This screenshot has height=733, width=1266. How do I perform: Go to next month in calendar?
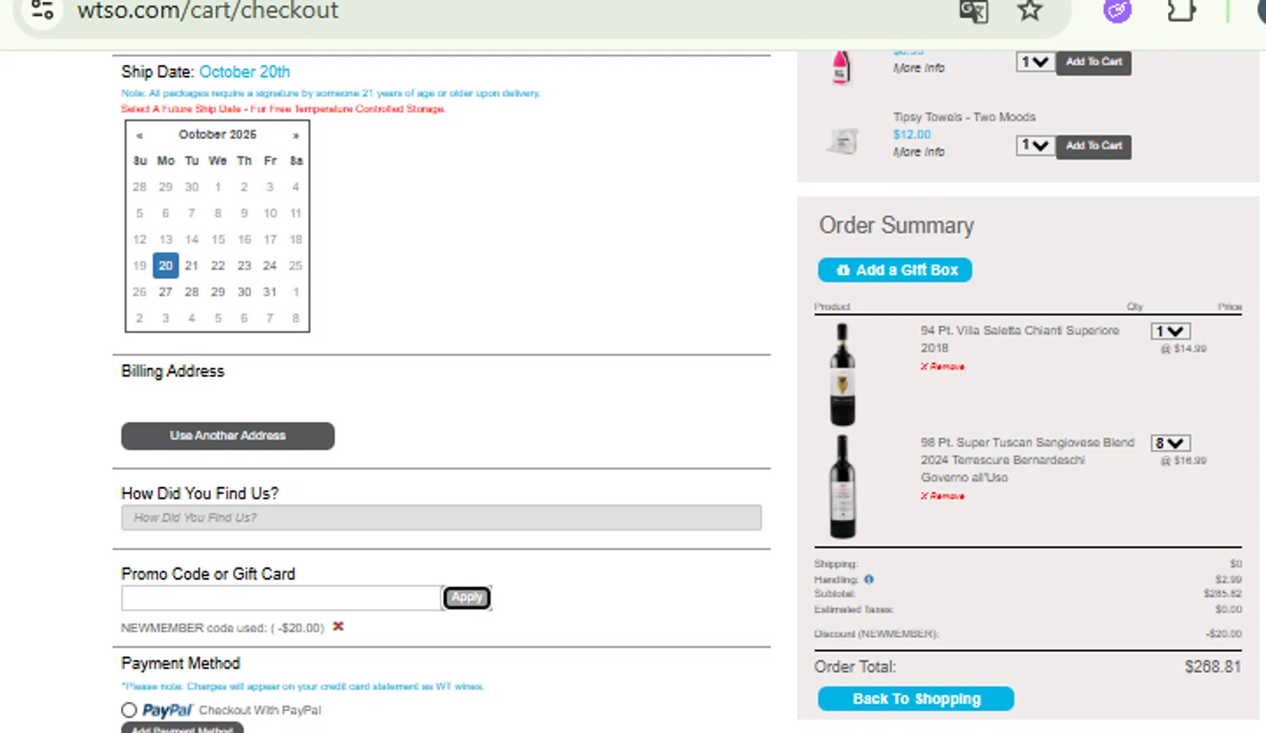[x=295, y=135]
